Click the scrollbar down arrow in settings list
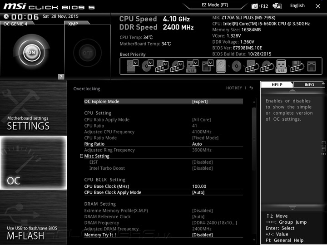The image size is (327, 245). coord(254,240)
